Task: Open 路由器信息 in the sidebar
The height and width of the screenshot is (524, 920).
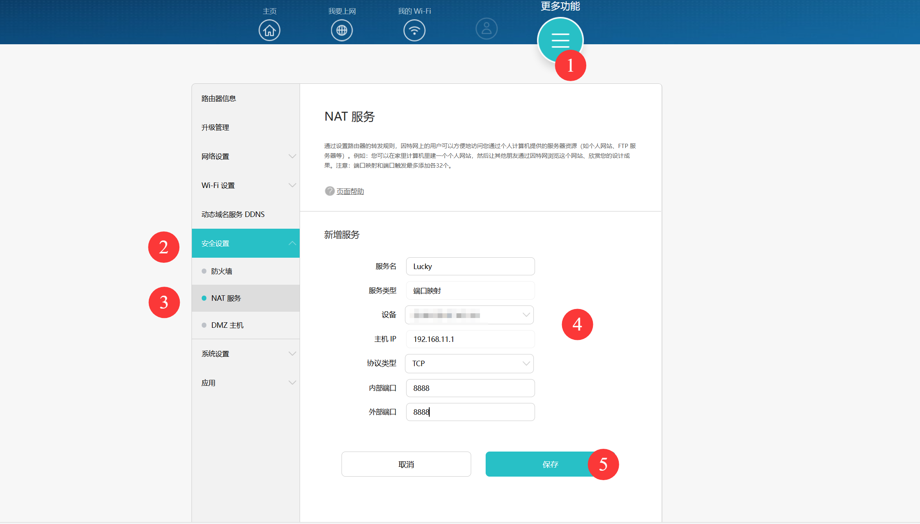Action: pyautogui.click(x=219, y=99)
